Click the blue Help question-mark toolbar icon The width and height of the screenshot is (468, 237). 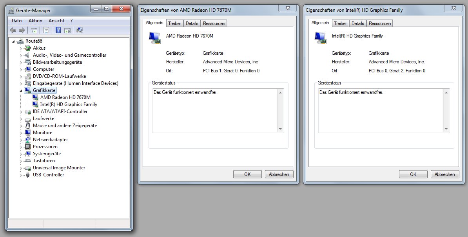58,30
